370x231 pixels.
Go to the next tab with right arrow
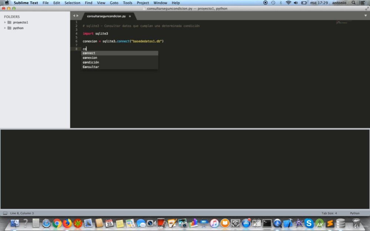pos(77,16)
